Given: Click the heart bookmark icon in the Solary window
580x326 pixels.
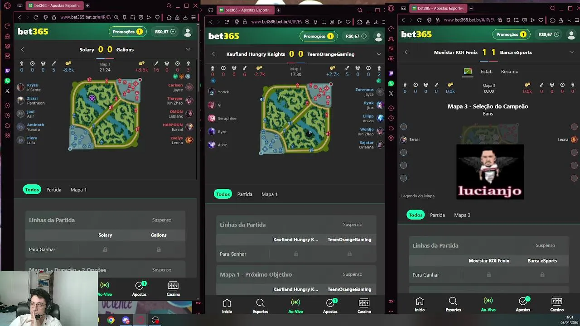Looking at the screenshot, I should (x=157, y=17).
